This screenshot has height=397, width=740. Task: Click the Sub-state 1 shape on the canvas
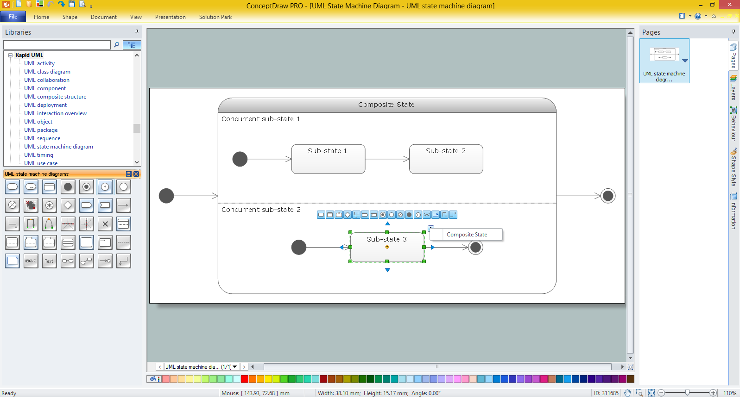(x=328, y=159)
